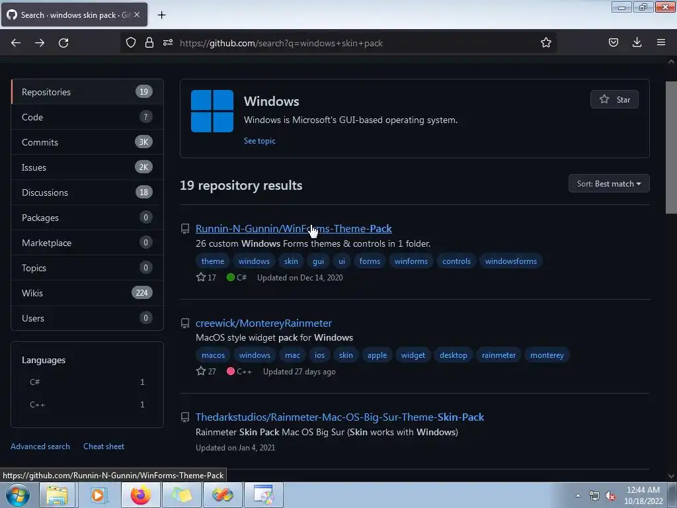Screen dimensions: 677x508
Task: Select the Repositories filter
Action: pyautogui.click(x=87, y=91)
